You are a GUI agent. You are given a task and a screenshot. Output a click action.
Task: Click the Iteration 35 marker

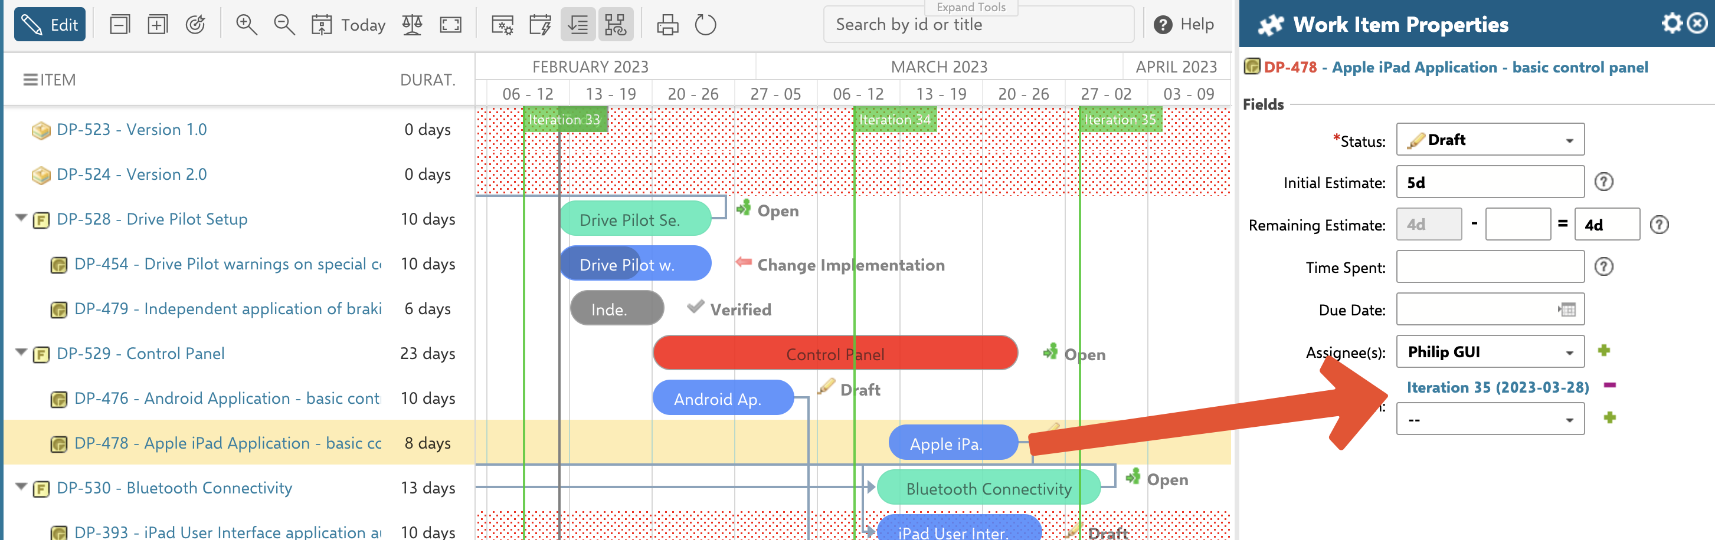pos(1120,120)
